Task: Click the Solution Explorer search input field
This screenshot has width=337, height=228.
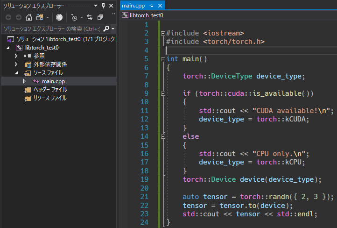Action: (x=52, y=28)
